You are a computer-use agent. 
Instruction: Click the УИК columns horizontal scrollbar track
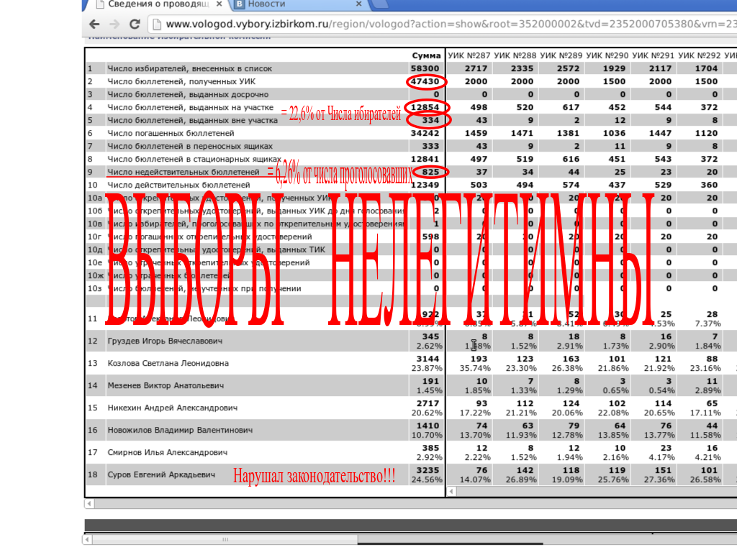pos(590,492)
